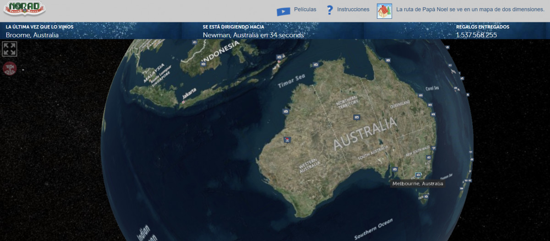The height and width of the screenshot is (241, 550).
Task: Enter fullscreen with the expand arrows icon
Action: pos(10,49)
